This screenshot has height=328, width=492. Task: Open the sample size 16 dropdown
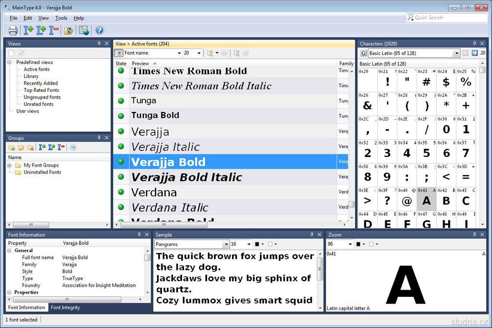coord(249,244)
